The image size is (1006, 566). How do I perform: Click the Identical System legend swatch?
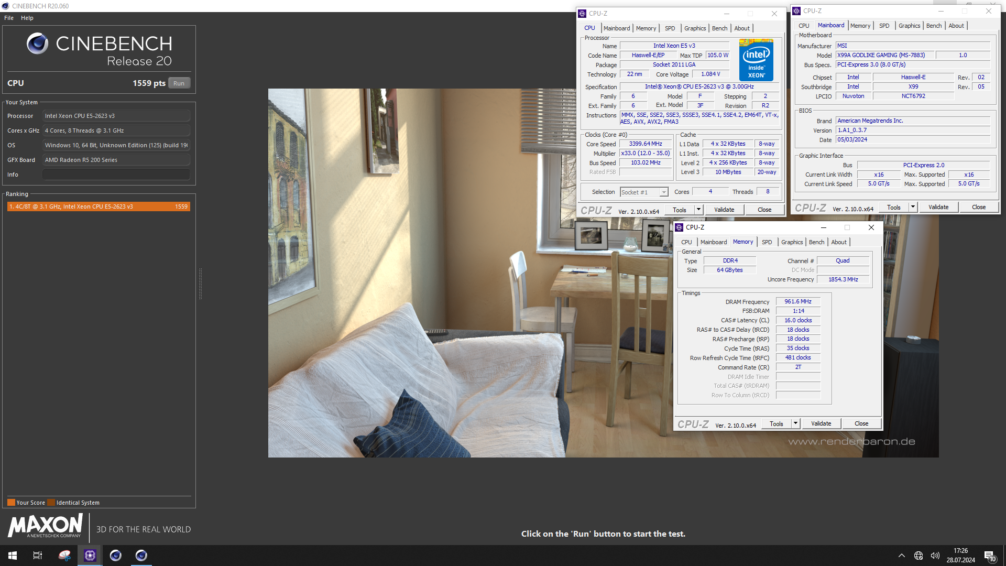coord(51,503)
